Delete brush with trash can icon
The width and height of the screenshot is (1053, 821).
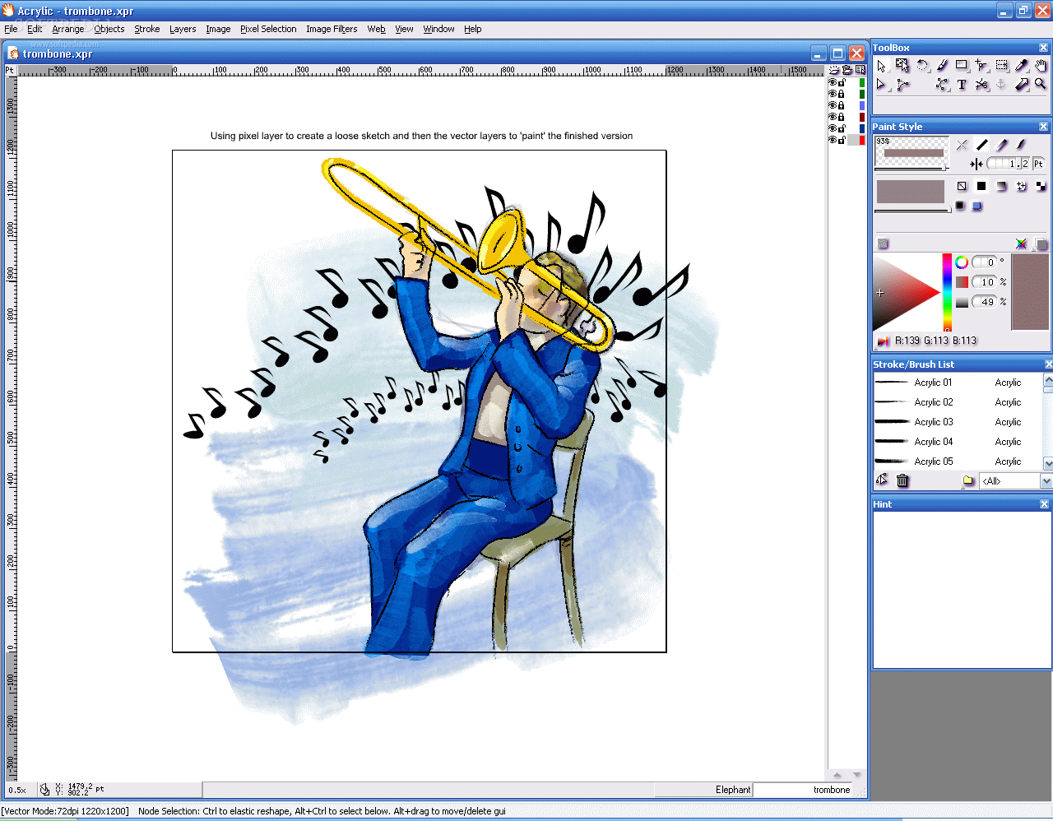[x=902, y=480]
